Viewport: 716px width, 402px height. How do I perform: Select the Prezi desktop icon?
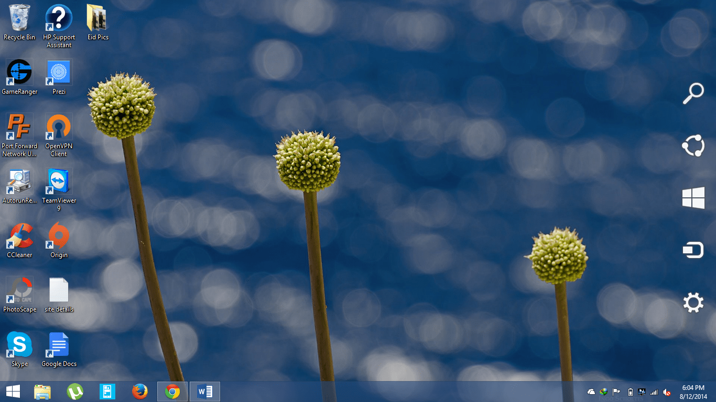coord(59,72)
